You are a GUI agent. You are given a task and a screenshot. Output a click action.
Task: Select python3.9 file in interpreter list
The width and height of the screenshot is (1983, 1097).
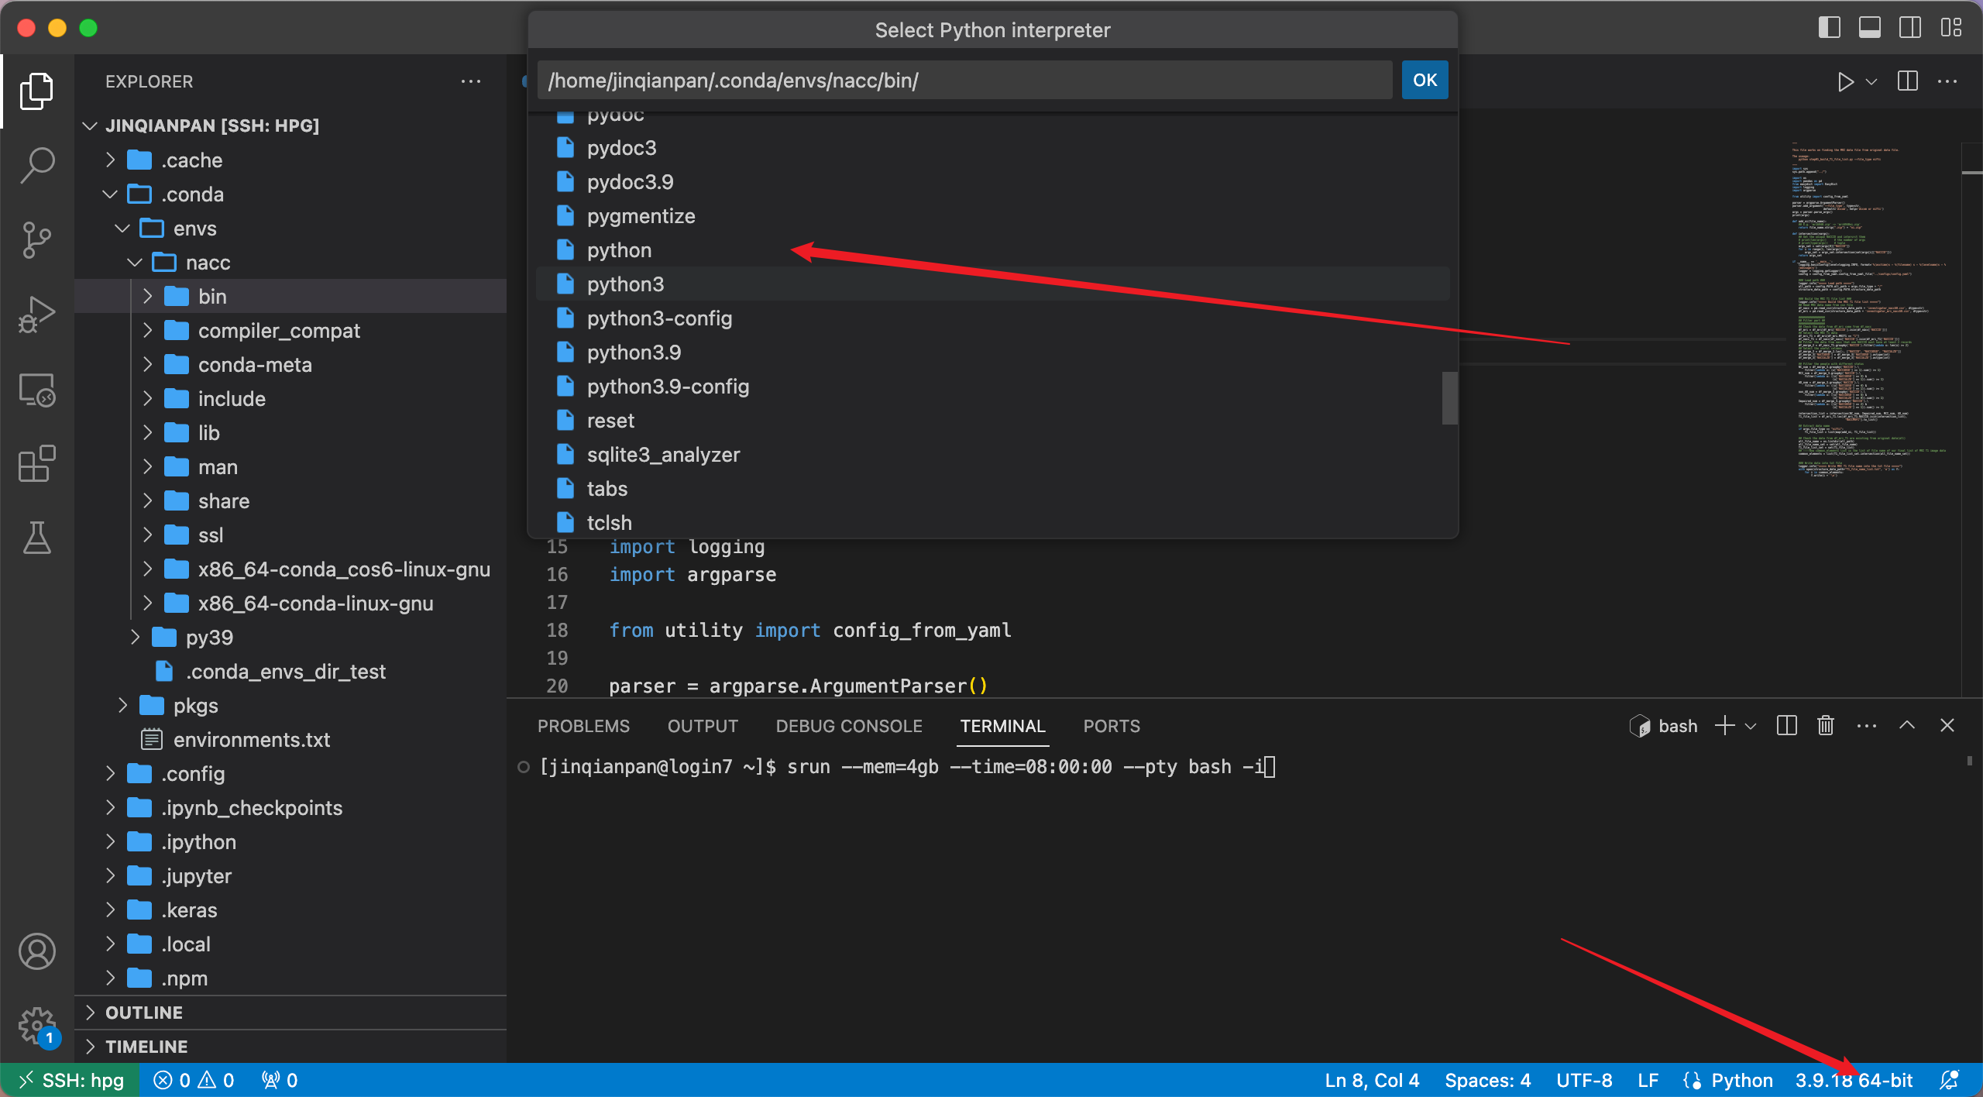[634, 352]
